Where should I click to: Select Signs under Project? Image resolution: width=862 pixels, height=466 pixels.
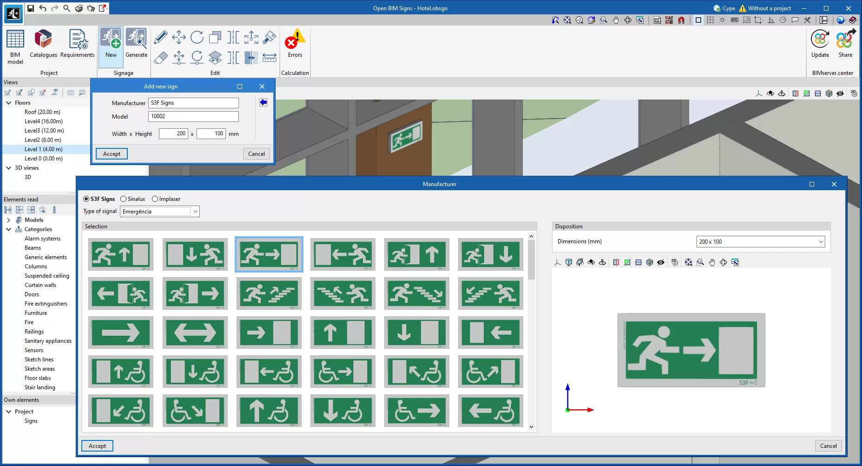(31, 421)
